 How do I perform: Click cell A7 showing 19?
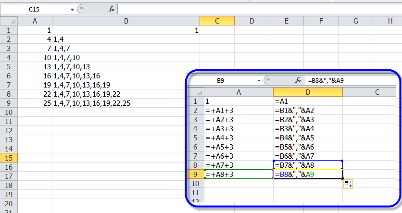pyautogui.click(x=35, y=85)
